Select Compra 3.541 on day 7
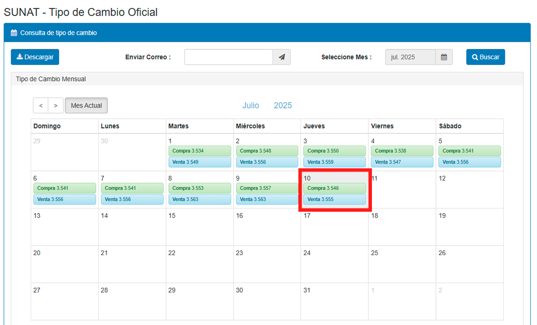This screenshot has width=537, height=325. (132, 188)
